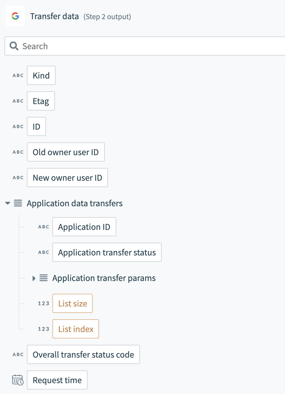Pick the List index pill
This screenshot has height=394, width=285.
[x=76, y=329]
